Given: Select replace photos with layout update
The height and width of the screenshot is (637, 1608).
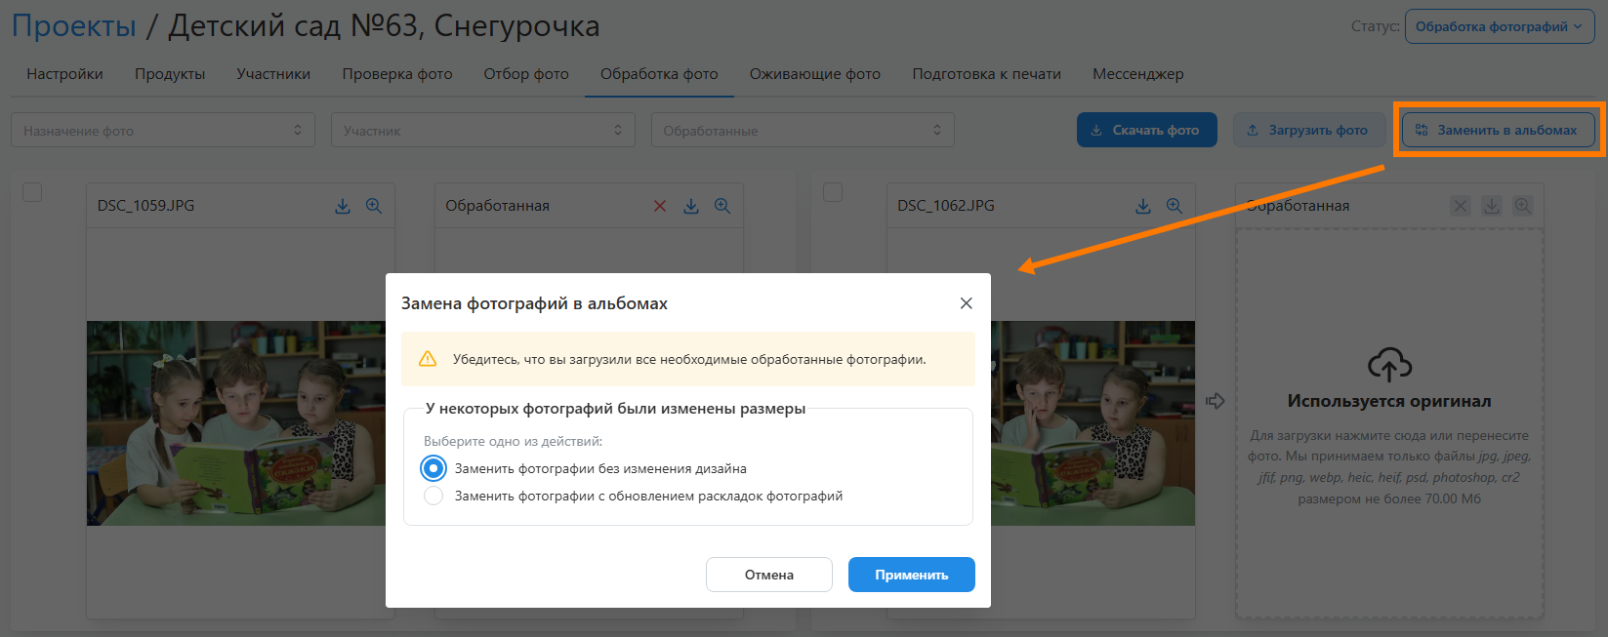Looking at the screenshot, I should point(433,496).
